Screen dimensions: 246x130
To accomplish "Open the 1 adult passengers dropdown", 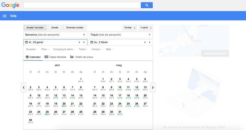I will [146, 28].
